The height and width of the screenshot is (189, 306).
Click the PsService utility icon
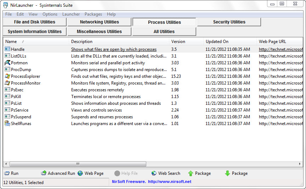point(7,110)
